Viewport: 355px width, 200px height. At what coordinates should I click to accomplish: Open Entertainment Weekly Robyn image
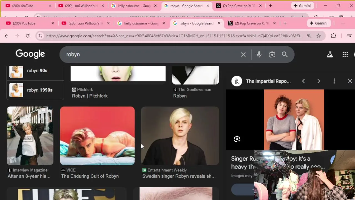[x=180, y=136]
